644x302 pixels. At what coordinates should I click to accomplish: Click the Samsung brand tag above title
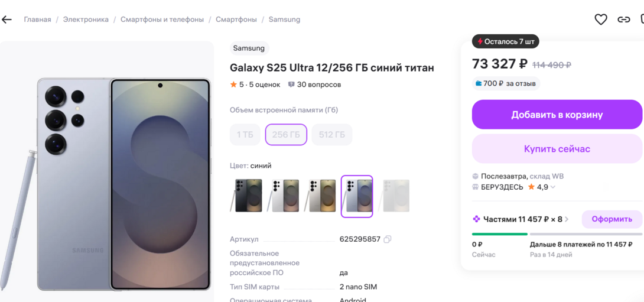point(249,48)
